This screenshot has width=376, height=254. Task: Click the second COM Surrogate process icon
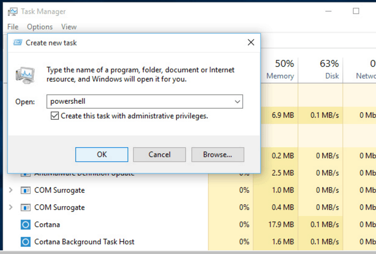tap(26, 207)
